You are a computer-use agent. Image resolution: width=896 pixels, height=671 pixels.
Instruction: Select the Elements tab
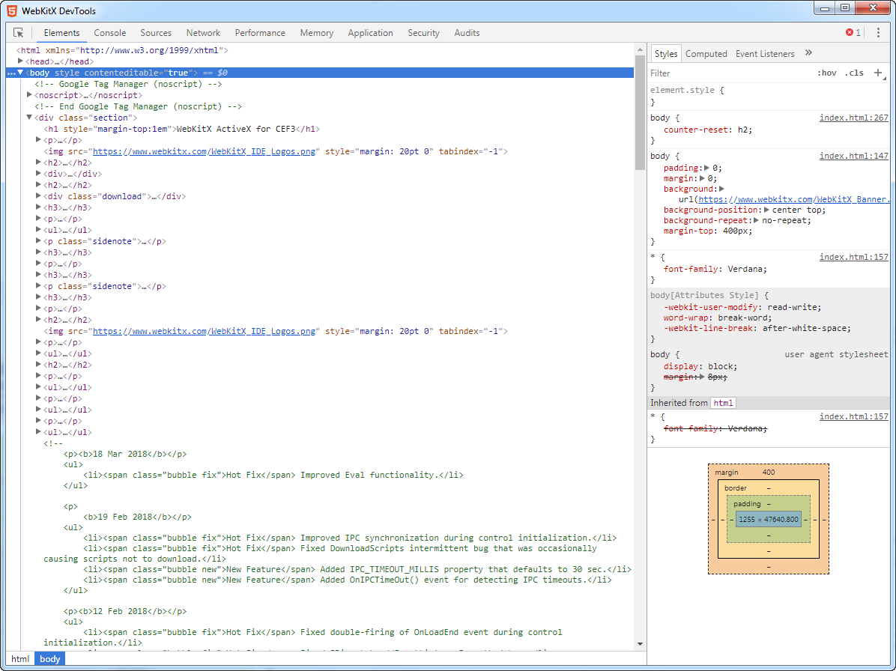pyautogui.click(x=61, y=32)
